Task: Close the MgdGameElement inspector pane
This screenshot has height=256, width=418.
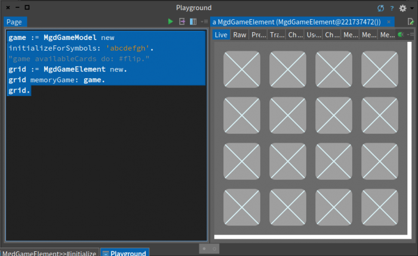Action: click(389, 22)
